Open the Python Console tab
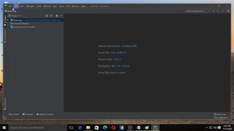 click(45, 114)
